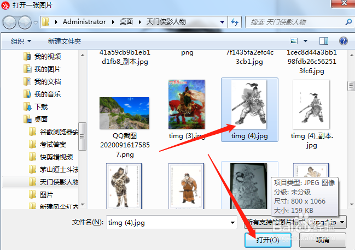Click file list scroll up arrow
This screenshot has width=355, height=250.
[x=352, y=55]
